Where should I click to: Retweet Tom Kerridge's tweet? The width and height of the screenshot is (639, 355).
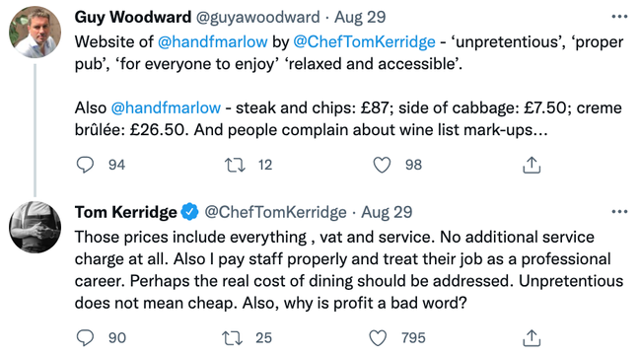click(x=233, y=338)
